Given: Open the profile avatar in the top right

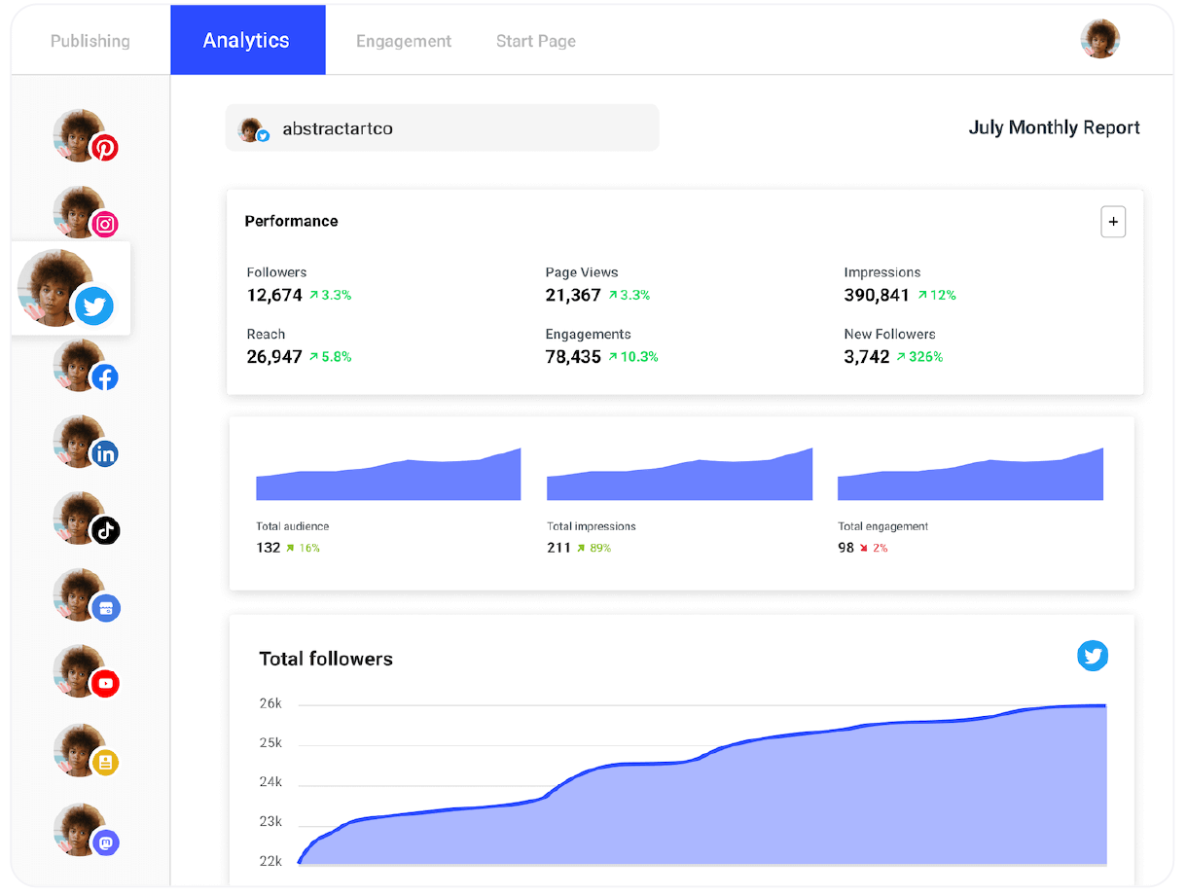Looking at the screenshot, I should [x=1099, y=40].
